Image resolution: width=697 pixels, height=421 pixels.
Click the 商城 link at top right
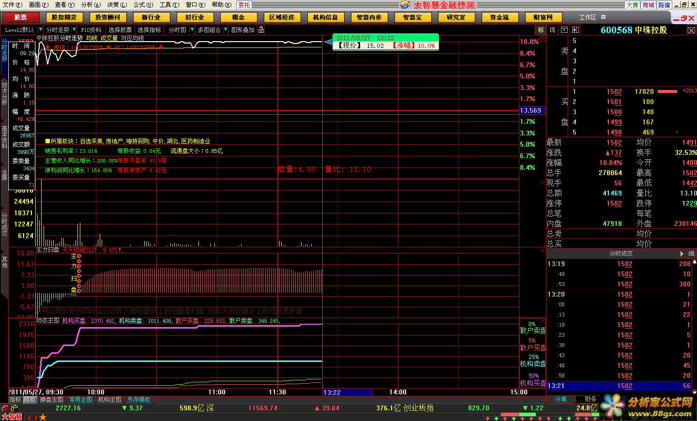tap(649, 5)
